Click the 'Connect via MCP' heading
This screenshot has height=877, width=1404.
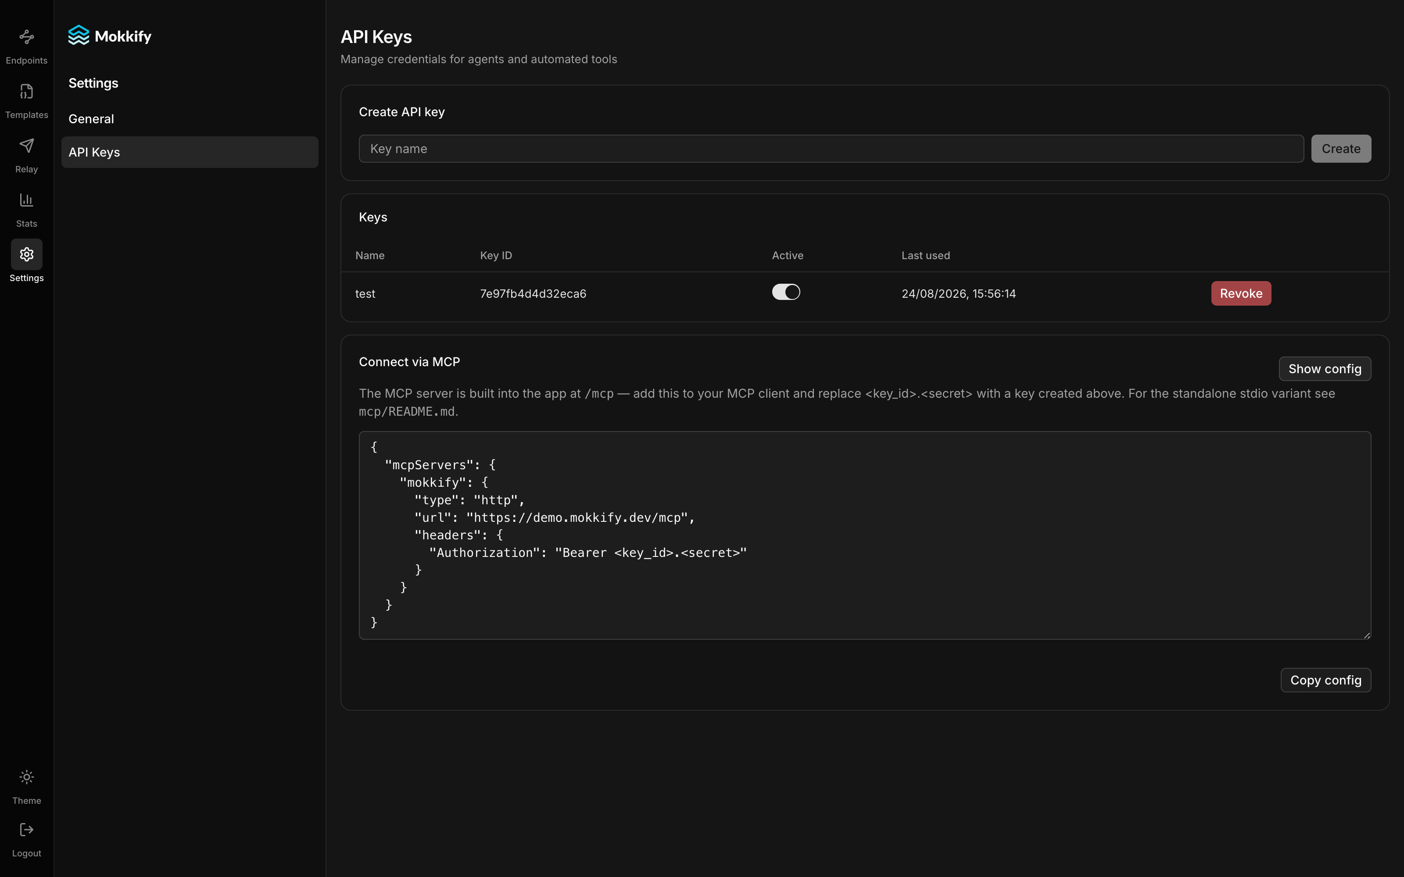[x=409, y=362]
